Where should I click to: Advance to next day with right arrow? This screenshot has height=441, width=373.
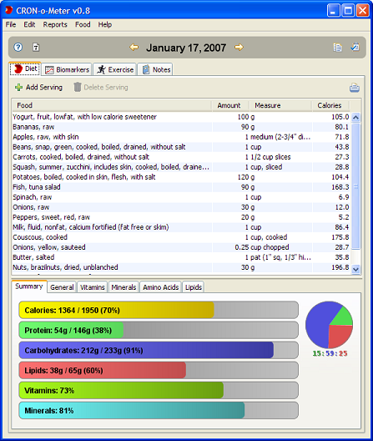click(x=239, y=48)
